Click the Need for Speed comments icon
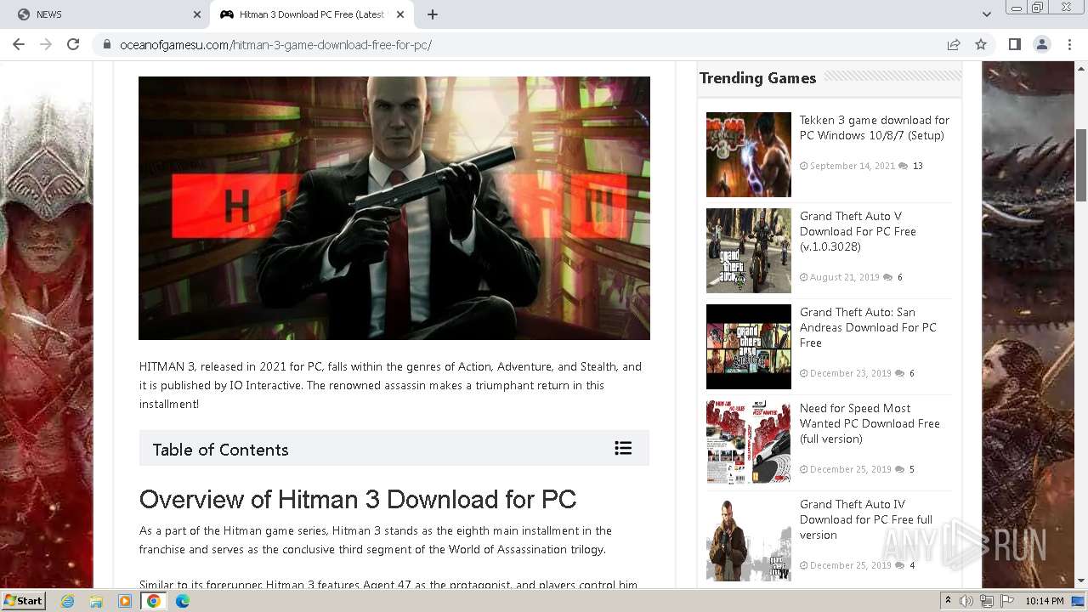 tap(899, 469)
